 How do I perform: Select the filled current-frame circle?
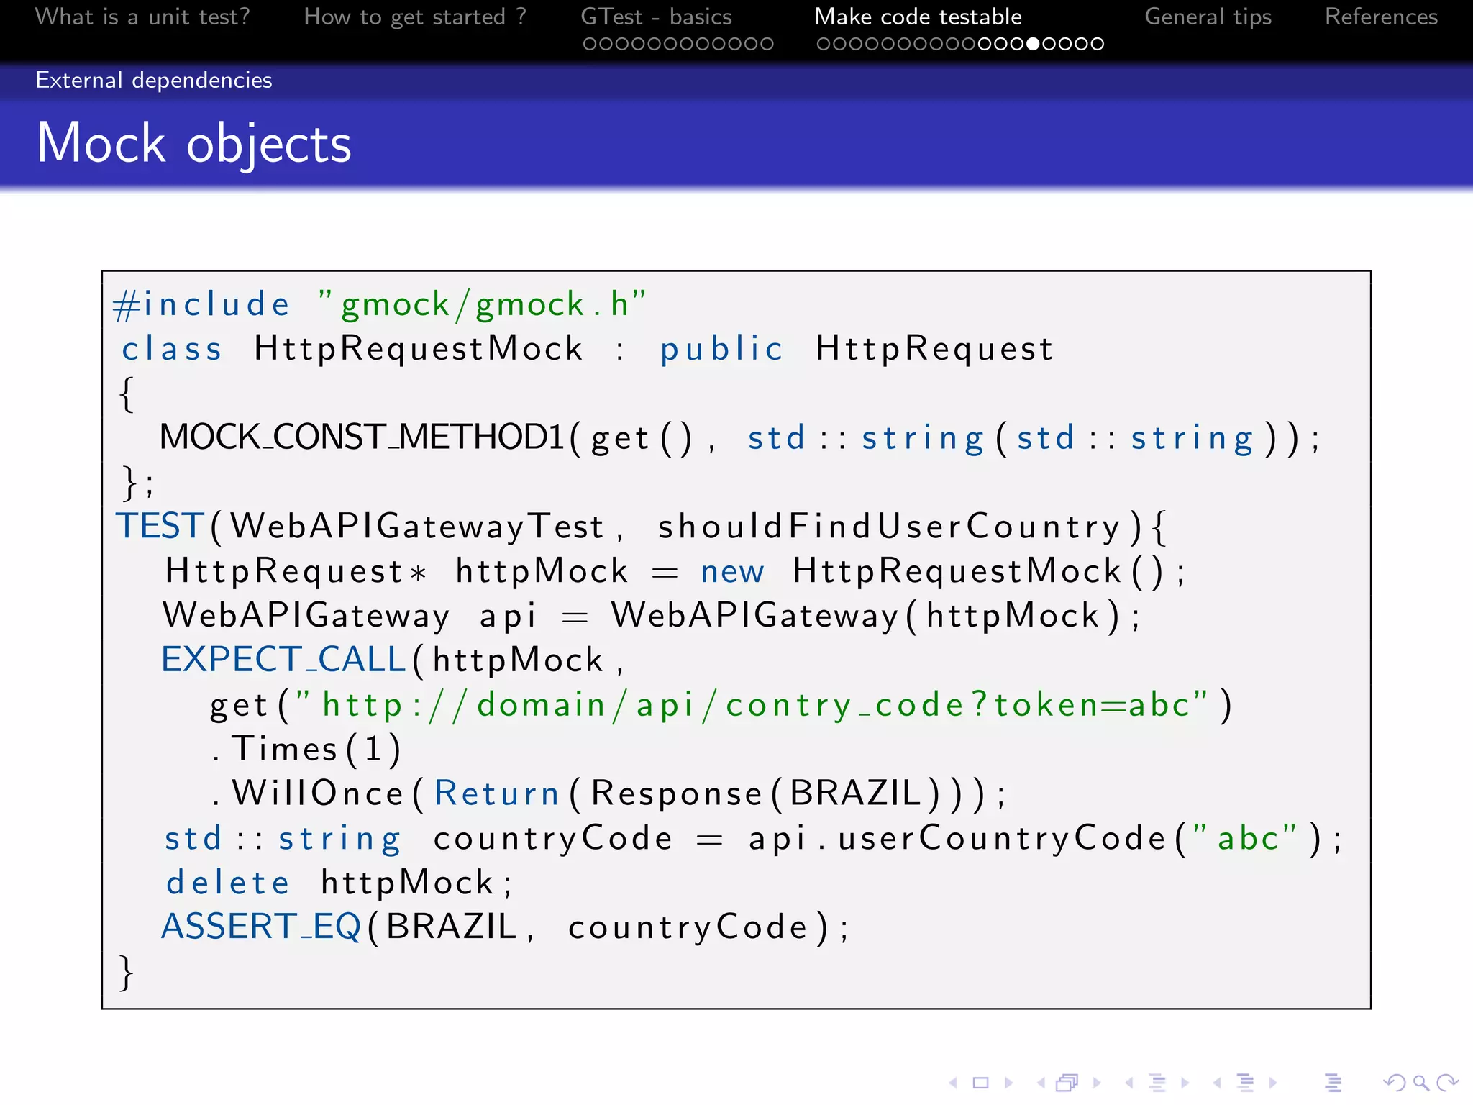[1033, 44]
